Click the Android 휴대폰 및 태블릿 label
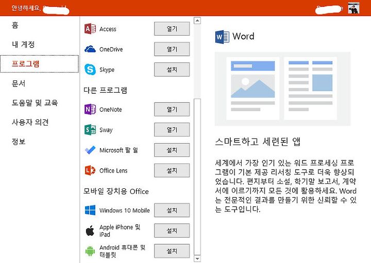 click(122, 251)
